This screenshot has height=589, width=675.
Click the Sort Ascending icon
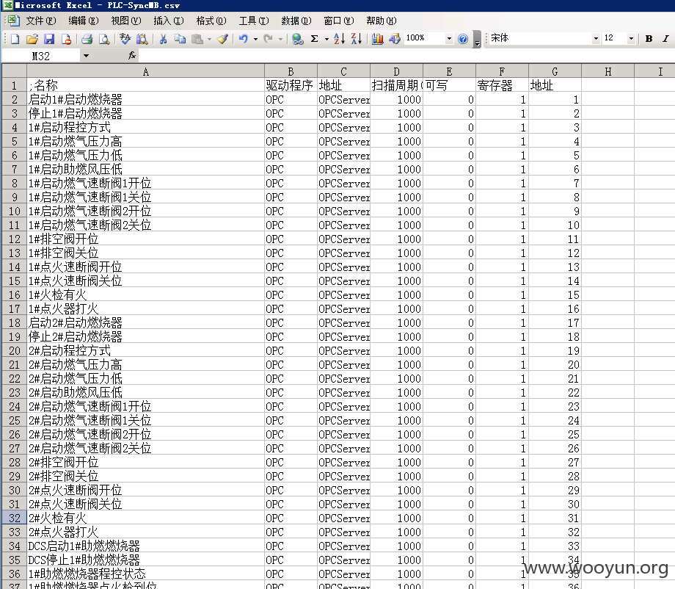pyautogui.click(x=339, y=39)
